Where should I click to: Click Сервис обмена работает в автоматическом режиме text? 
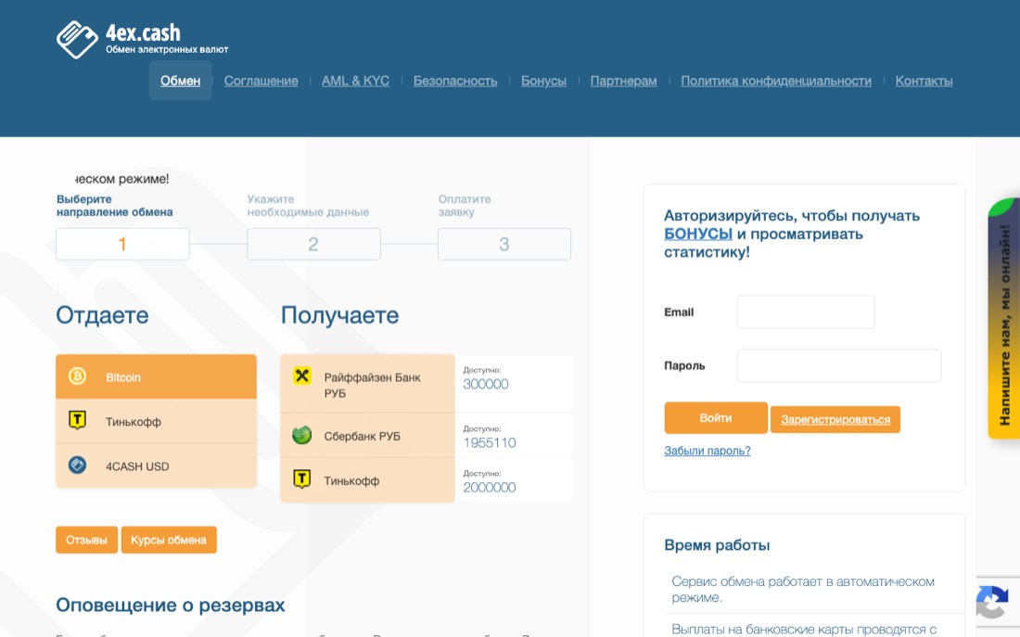803,590
